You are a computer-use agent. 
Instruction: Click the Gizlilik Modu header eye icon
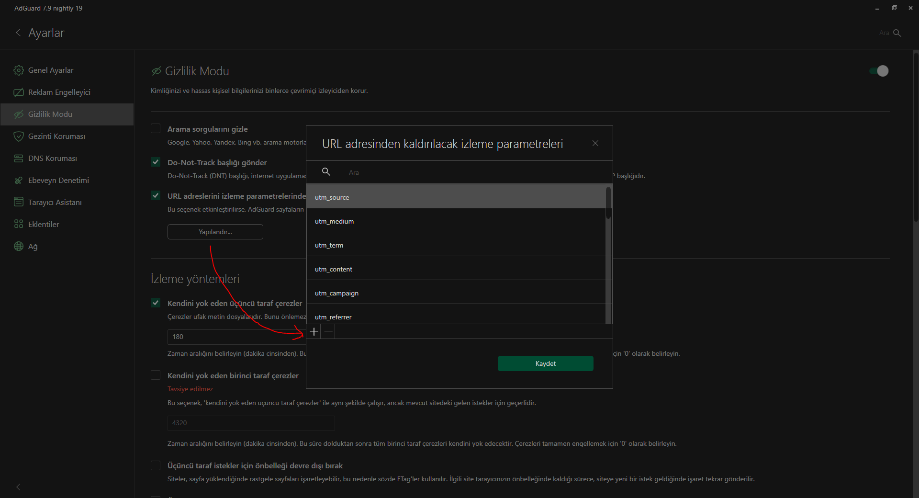[x=156, y=71]
